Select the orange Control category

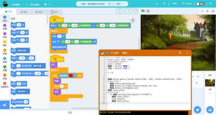pos(5,52)
